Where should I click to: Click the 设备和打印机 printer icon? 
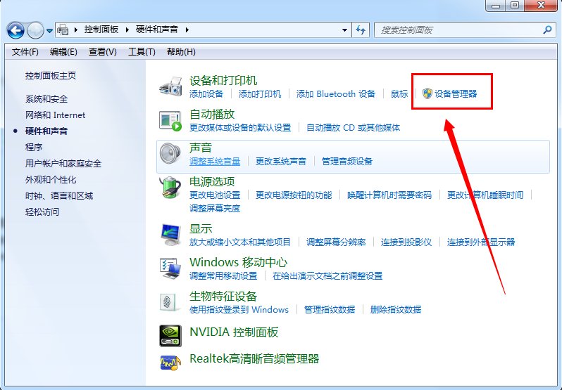170,86
